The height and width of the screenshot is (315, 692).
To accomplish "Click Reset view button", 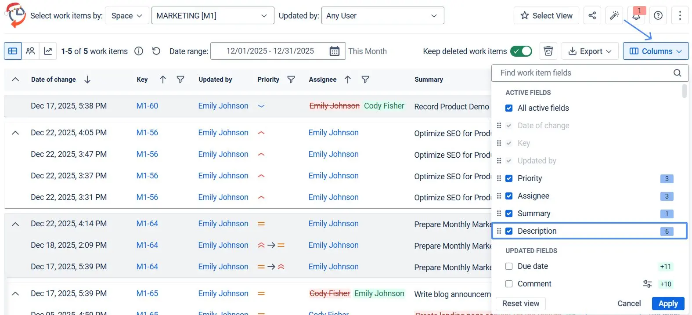I will tap(521, 304).
